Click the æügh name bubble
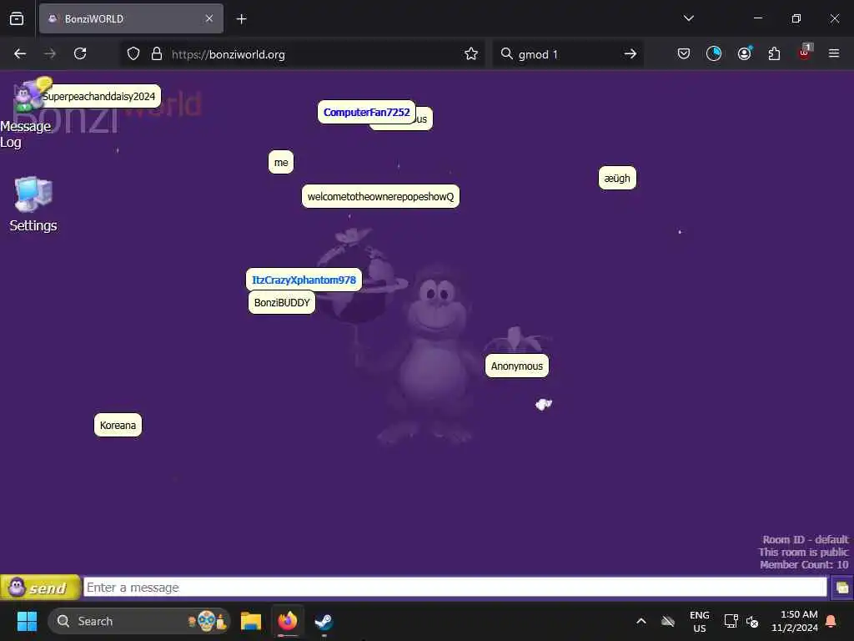 (617, 179)
